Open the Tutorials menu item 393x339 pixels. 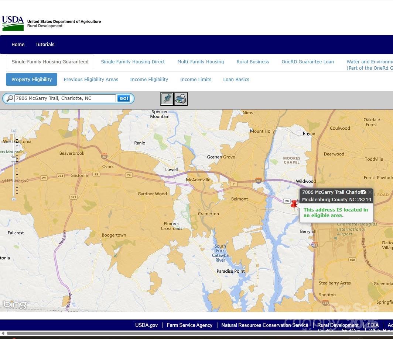tap(45, 44)
